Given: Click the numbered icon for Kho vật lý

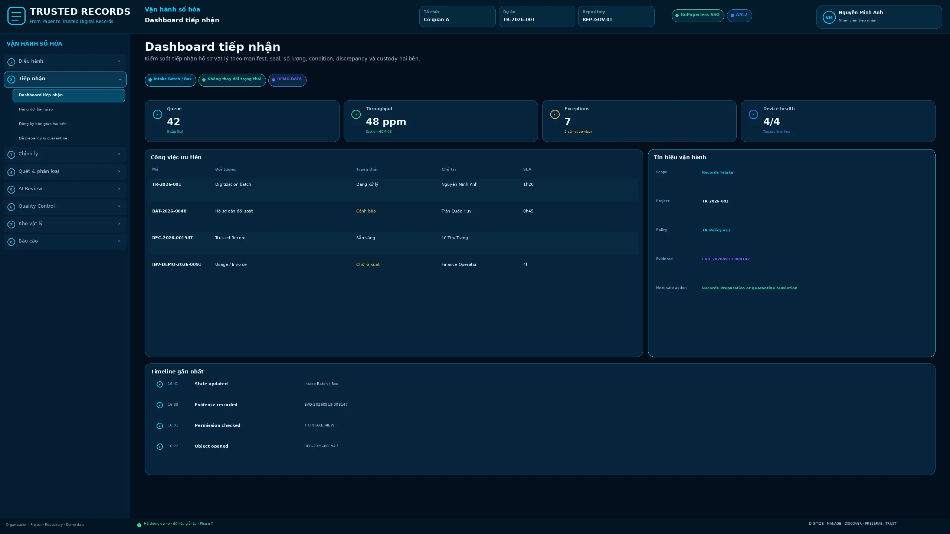Looking at the screenshot, I should (11, 224).
